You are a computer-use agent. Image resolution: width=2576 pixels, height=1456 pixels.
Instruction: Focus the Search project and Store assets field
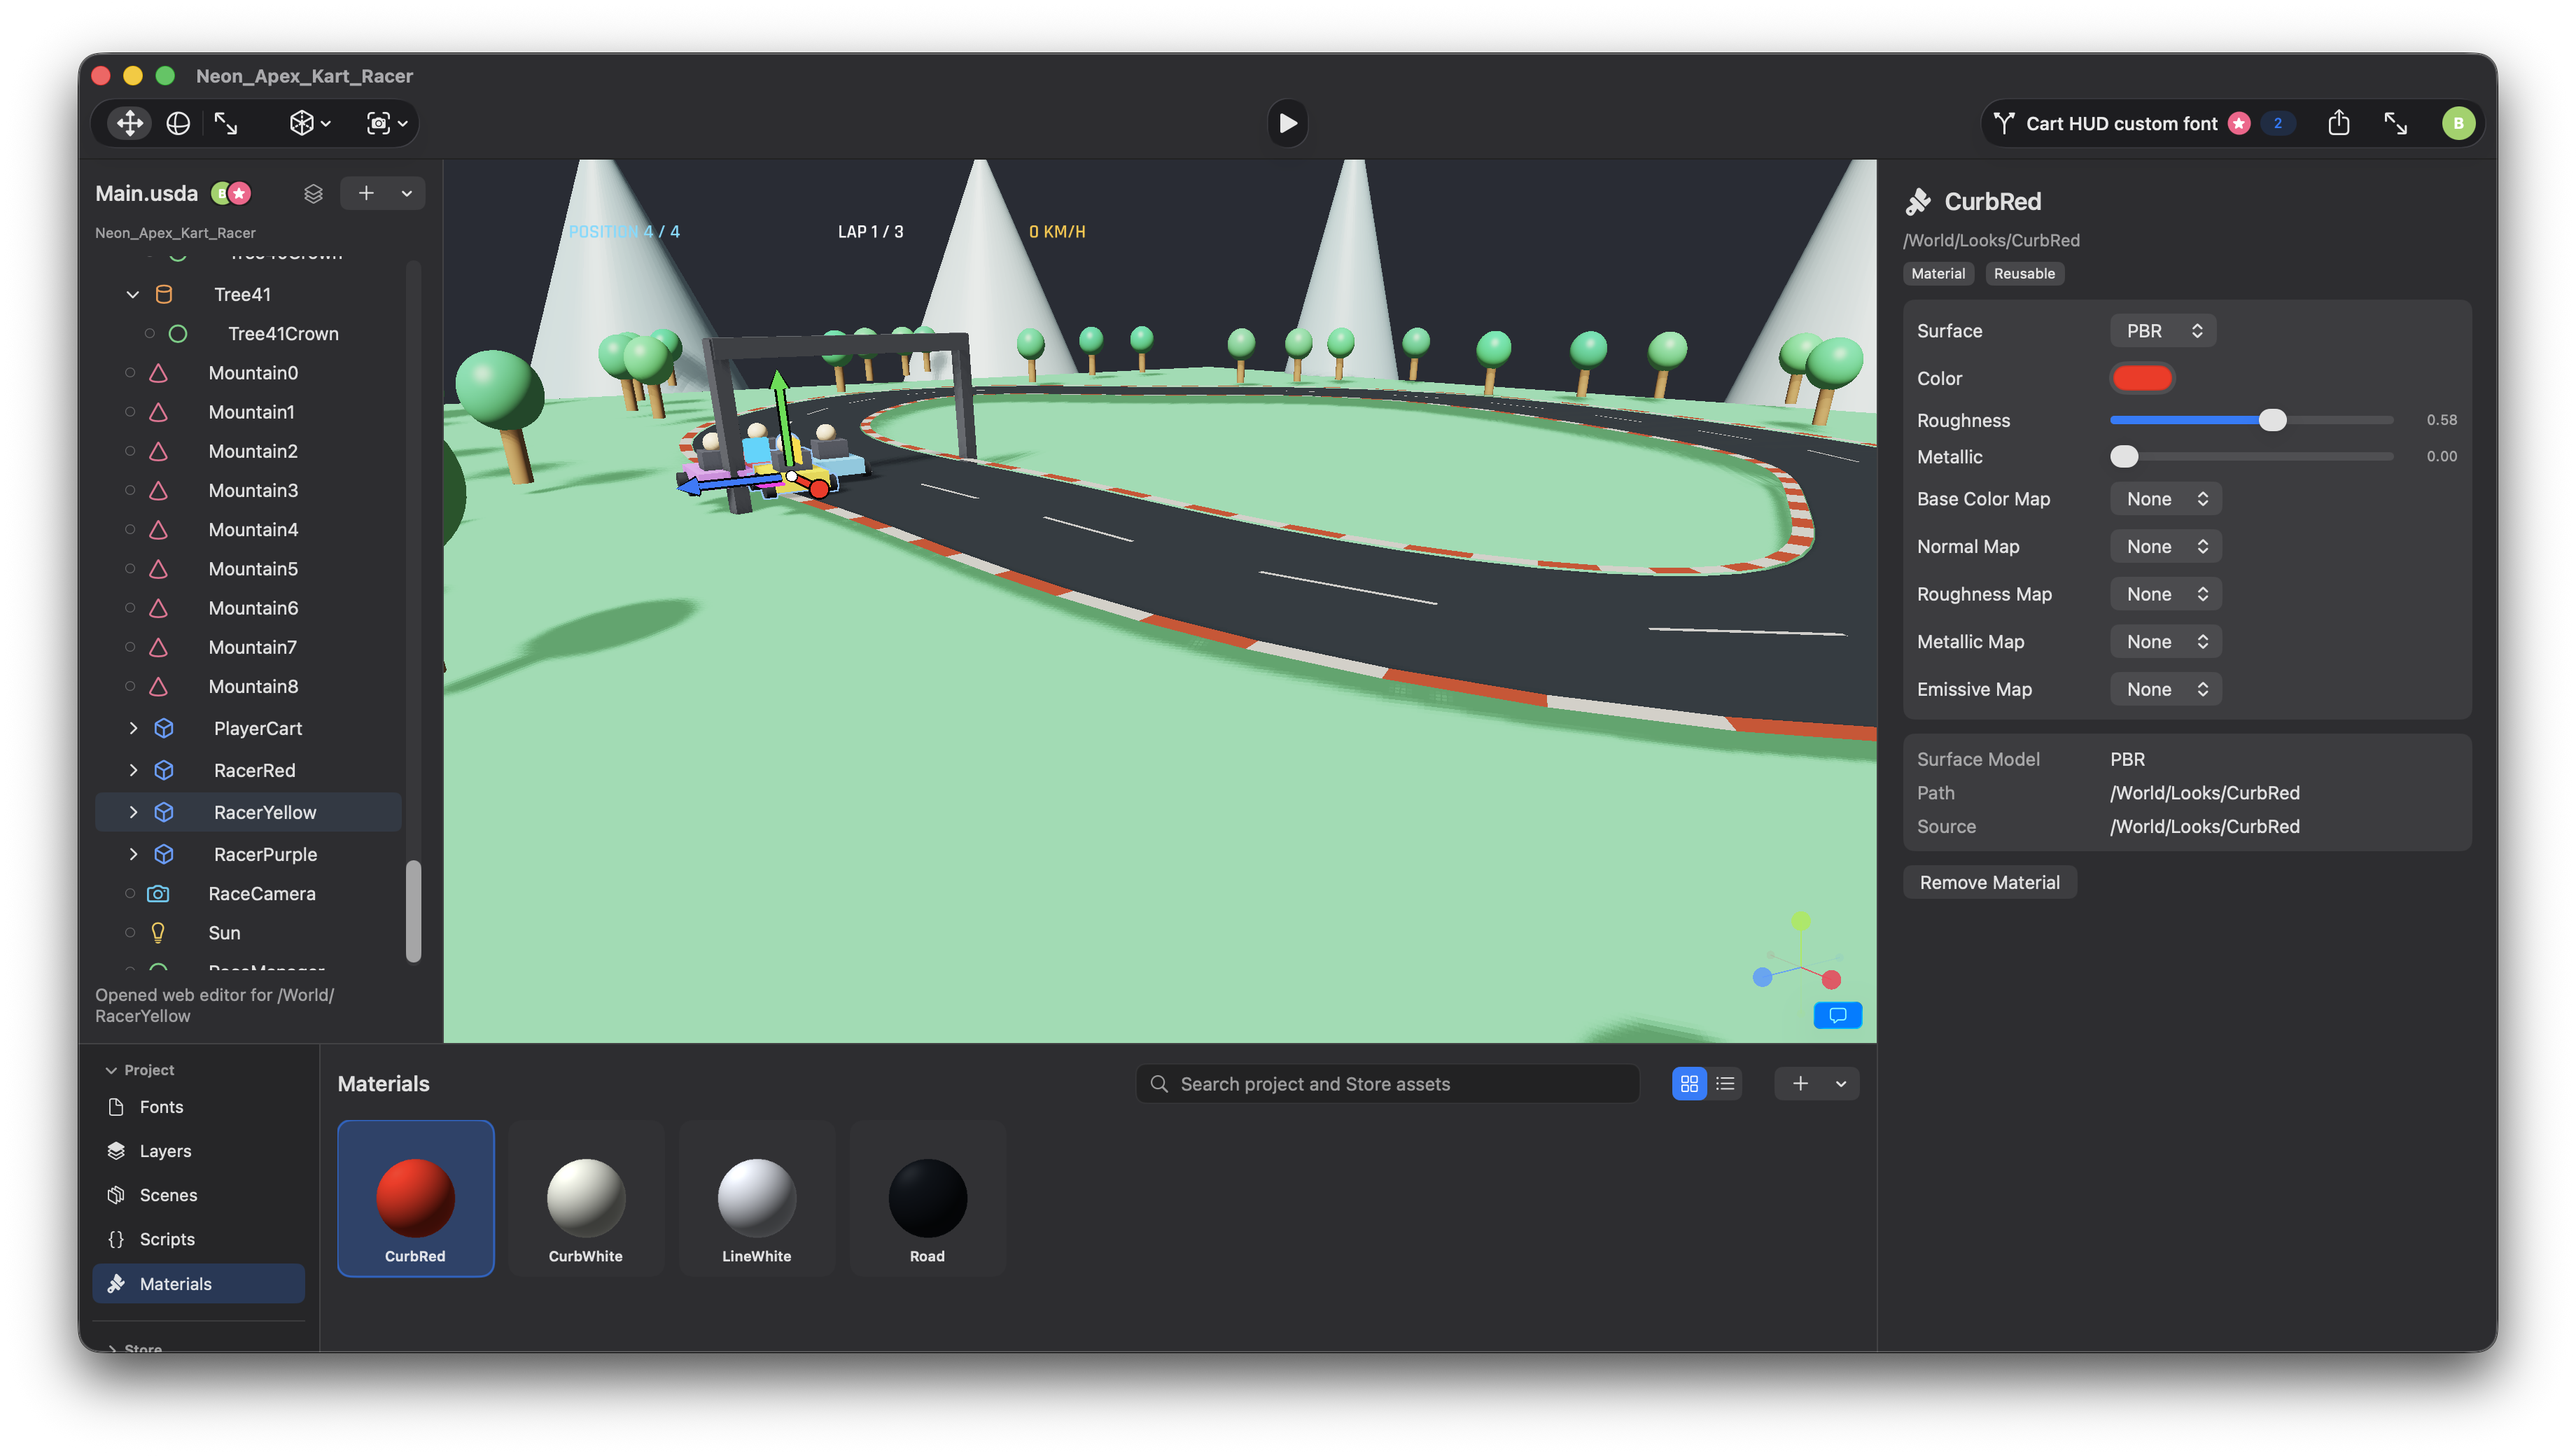(1387, 1084)
